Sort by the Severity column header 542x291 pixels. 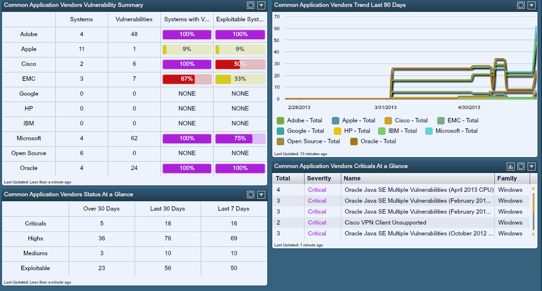(x=322, y=178)
